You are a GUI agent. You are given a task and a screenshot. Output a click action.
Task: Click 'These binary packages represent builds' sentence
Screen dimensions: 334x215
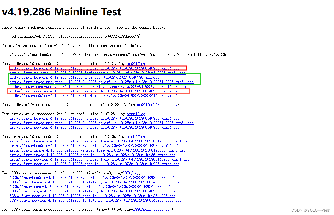click(84, 27)
